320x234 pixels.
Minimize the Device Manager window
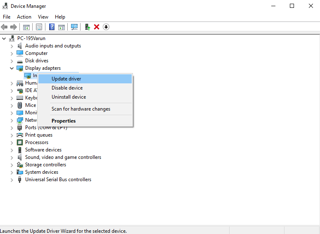coord(273,6)
